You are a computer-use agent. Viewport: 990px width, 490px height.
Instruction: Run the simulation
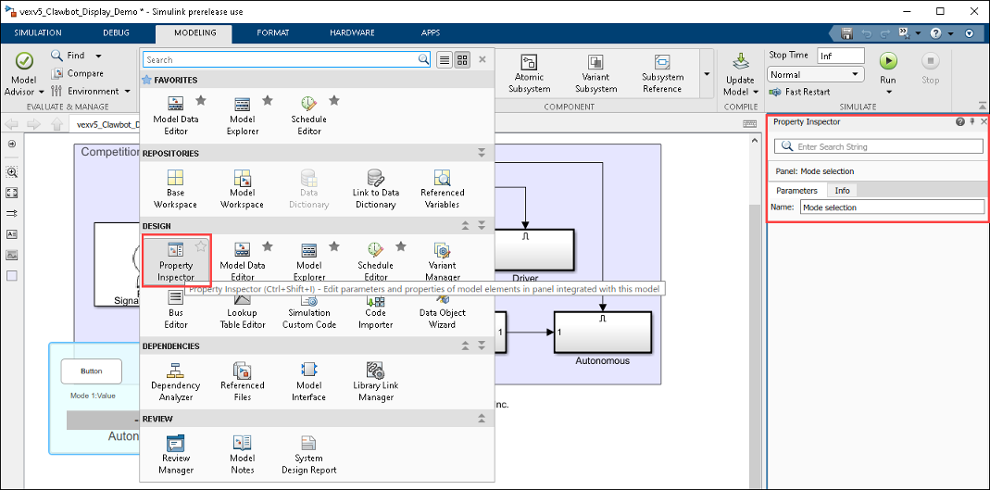coord(888,69)
